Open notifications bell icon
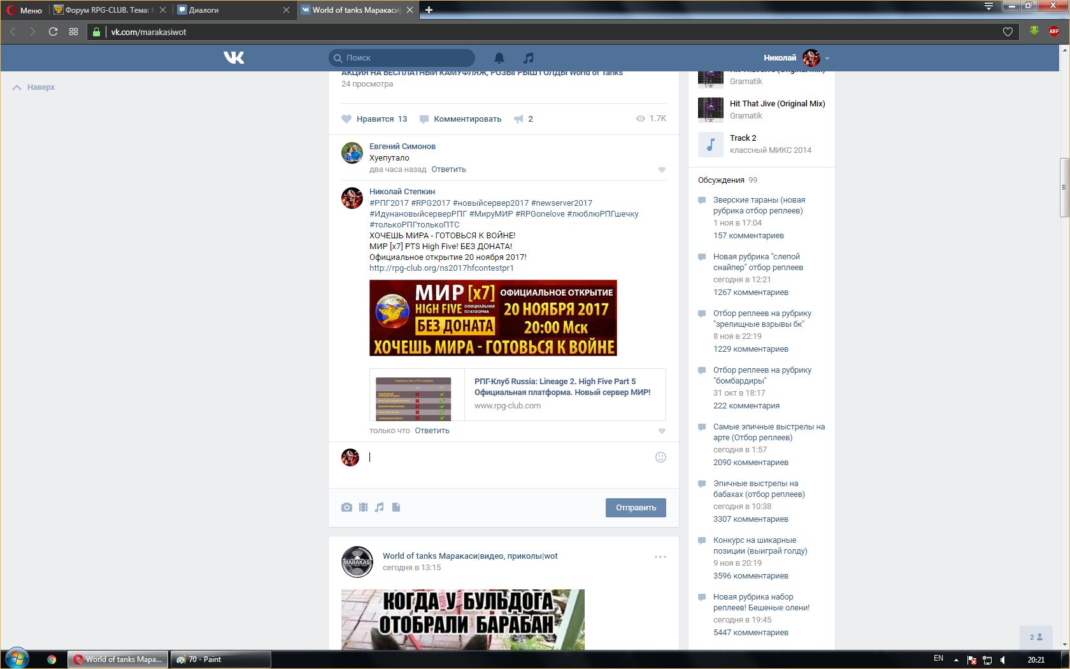Screen dimensions: 1070x669 499,57
